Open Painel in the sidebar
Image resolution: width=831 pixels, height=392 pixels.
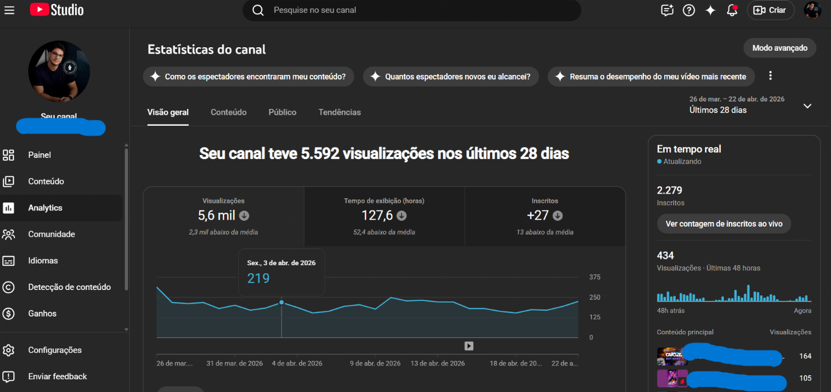(x=61, y=154)
